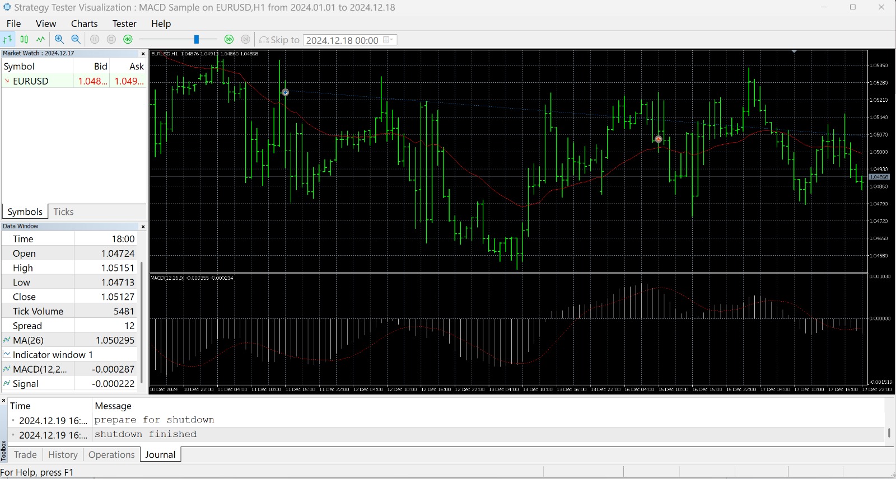Viewport: 896px width, 479px height.
Task: Switch chart to line chart mode
Action: click(x=41, y=39)
